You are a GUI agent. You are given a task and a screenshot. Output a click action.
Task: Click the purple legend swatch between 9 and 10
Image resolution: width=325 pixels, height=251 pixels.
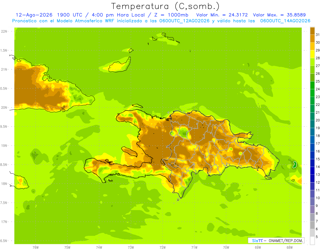[x=312, y=202]
